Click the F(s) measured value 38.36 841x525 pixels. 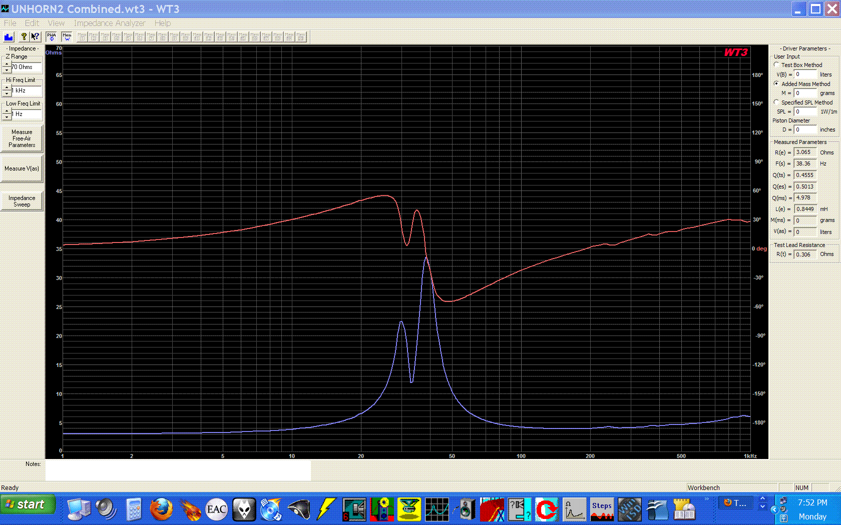coord(805,163)
